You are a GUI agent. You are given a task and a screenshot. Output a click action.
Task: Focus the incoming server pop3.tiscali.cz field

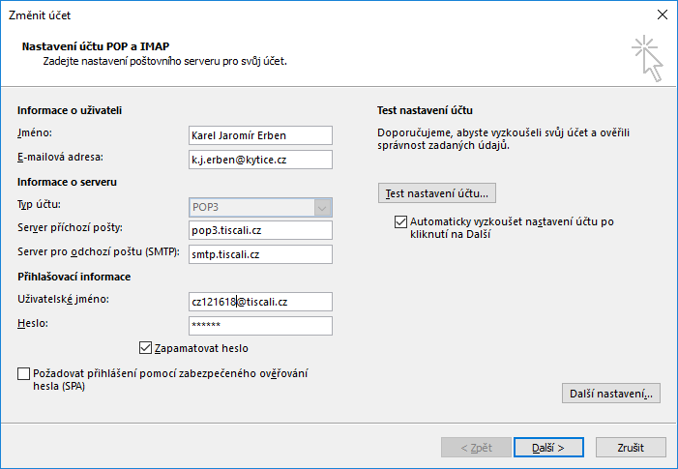(260, 230)
